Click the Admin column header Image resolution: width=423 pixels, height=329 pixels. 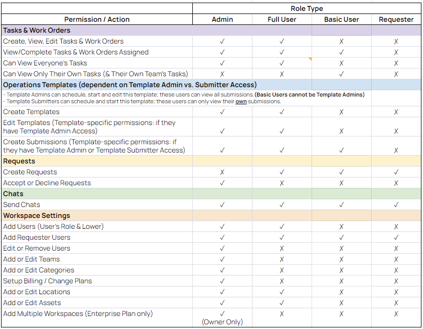click(222, 19)
